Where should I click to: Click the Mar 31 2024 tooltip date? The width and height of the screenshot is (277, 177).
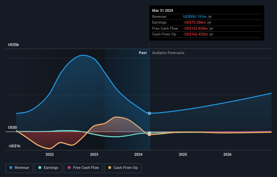pyautogui.click(x=163, y=10)
